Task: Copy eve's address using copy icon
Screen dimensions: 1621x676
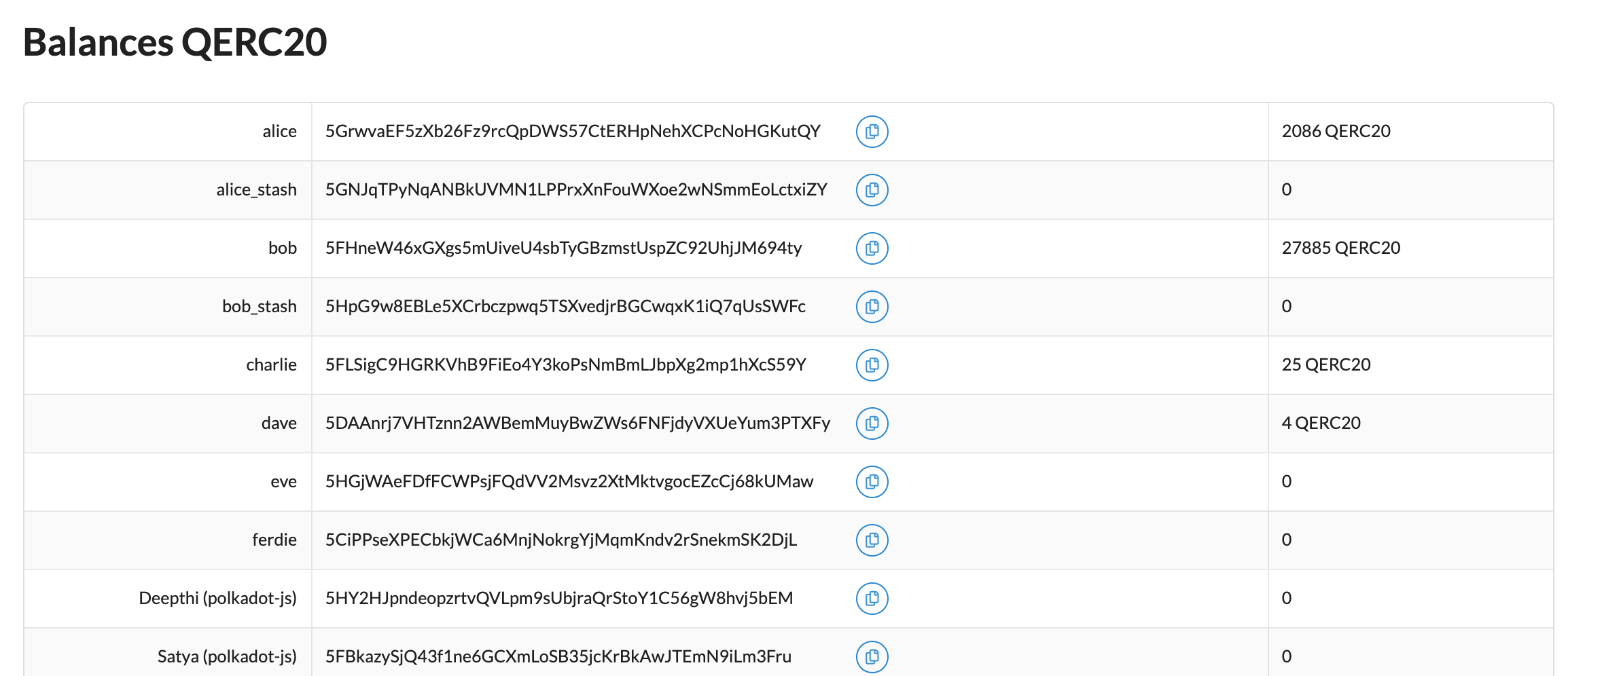Action: pos(872,482)
